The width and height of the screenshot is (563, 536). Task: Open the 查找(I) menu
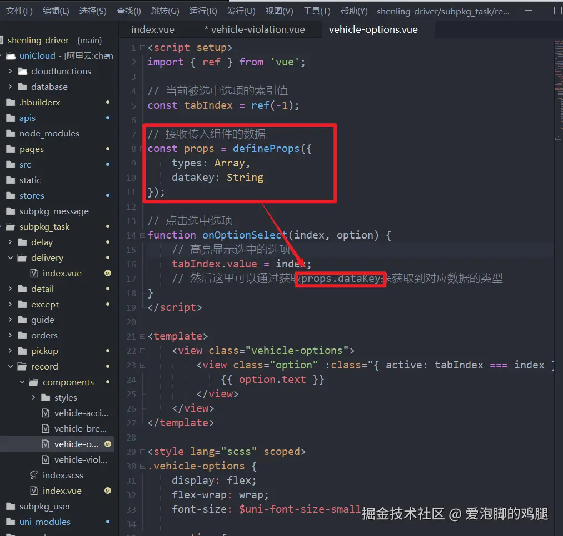coord(128,11)
